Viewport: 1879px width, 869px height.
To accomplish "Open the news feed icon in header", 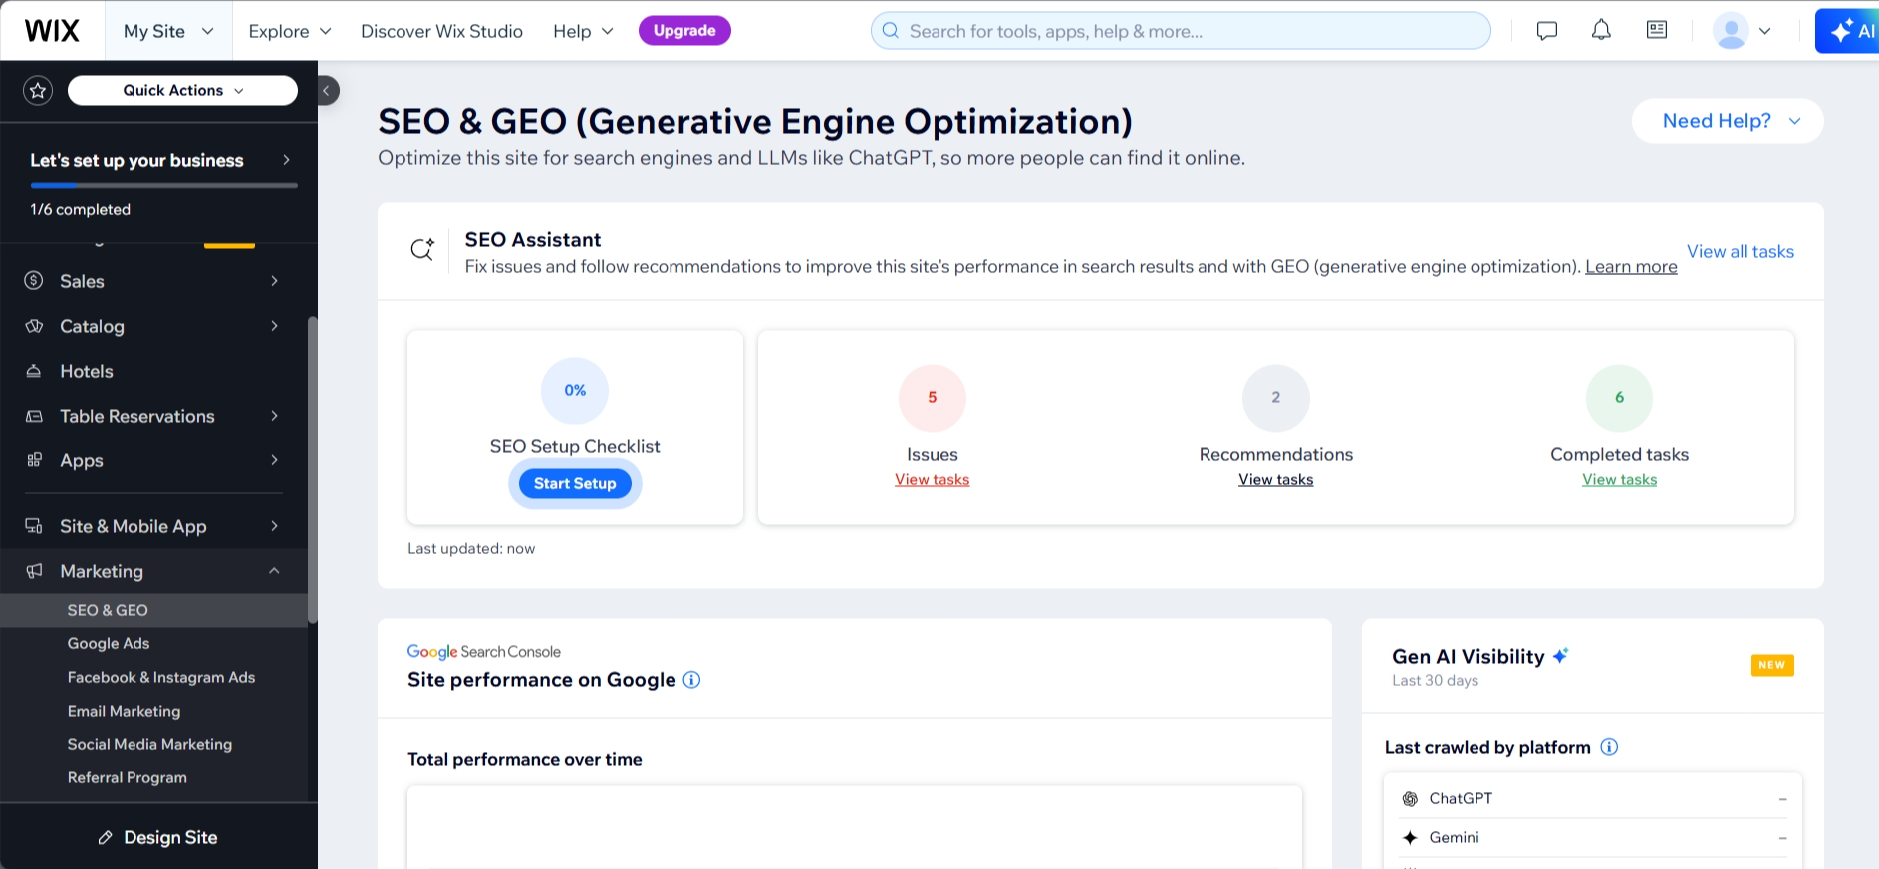I will tap(1657, 30).
